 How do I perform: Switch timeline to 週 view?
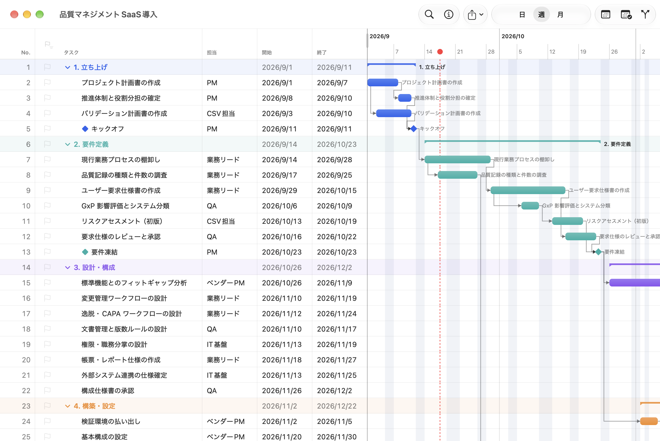click(541, 14)
